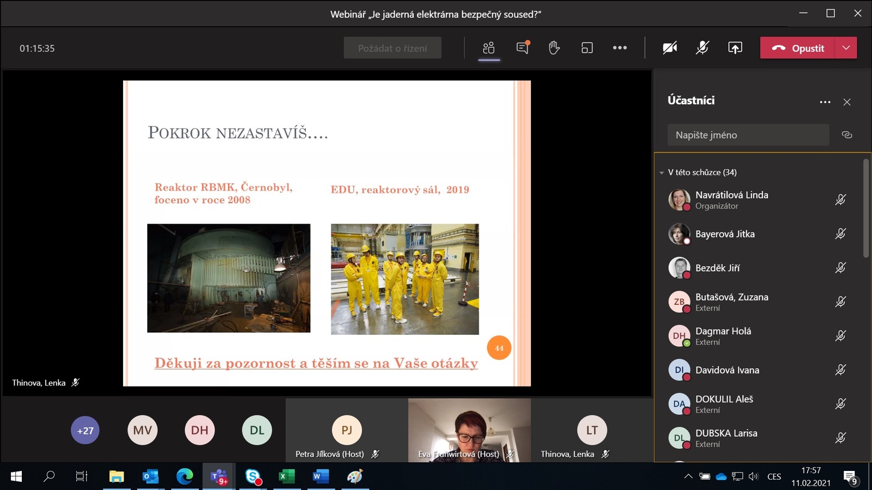
Task: Open dropdown arrow beside Opustit button
Action: [846, 48]
